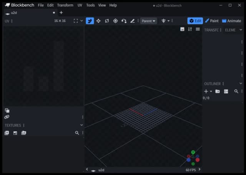Select the Resize tool
The image size is (246, 175).
98,21
